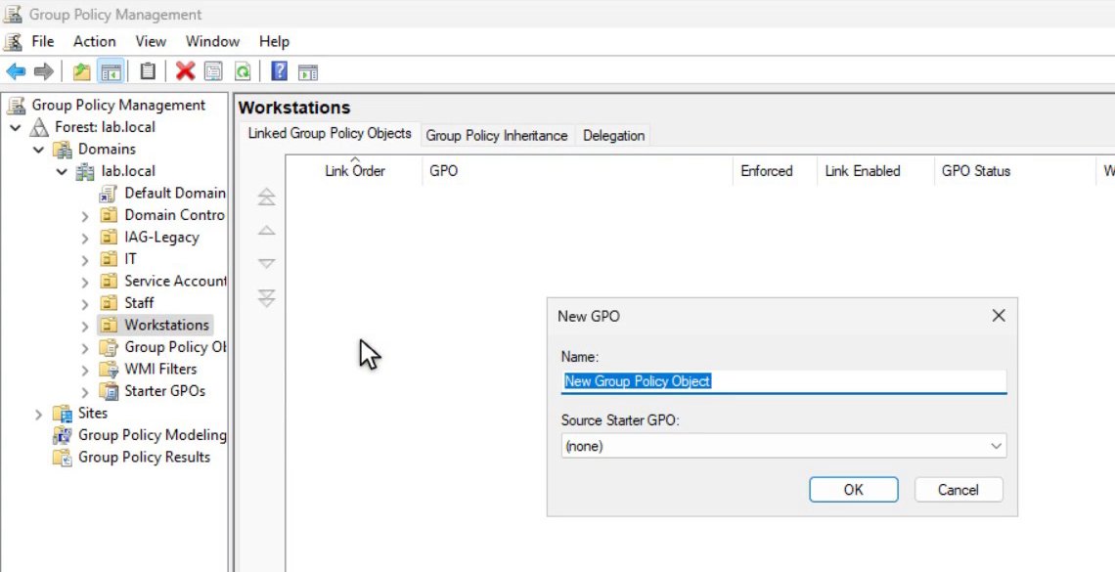Sort by Enforced column header
1115x572 pixels.
click(x=775, y=170)
